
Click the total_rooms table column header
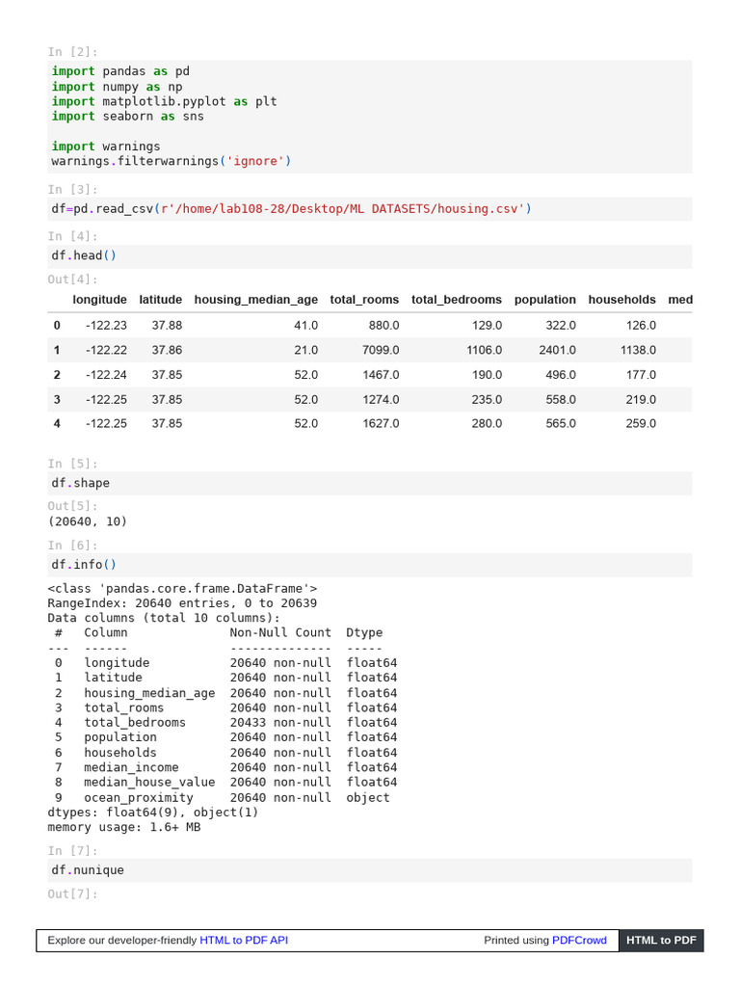coord(364,300)
